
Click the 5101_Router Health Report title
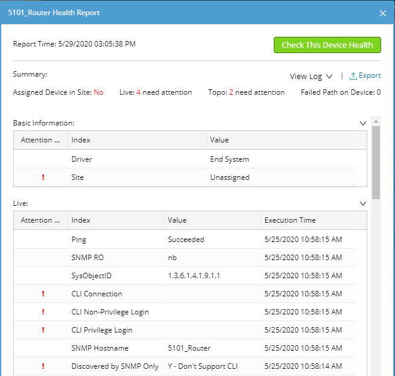pyautogui.click(x=54, y=13)
